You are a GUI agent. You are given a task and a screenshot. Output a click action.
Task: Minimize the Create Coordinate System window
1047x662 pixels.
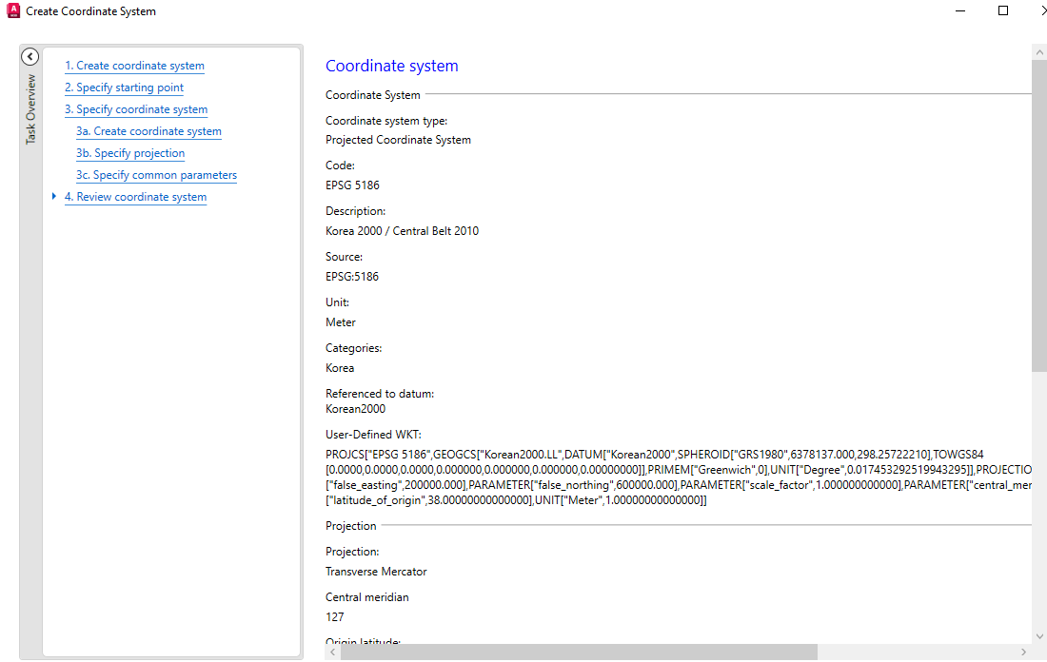pyautogui.click(x=959, y=11)
